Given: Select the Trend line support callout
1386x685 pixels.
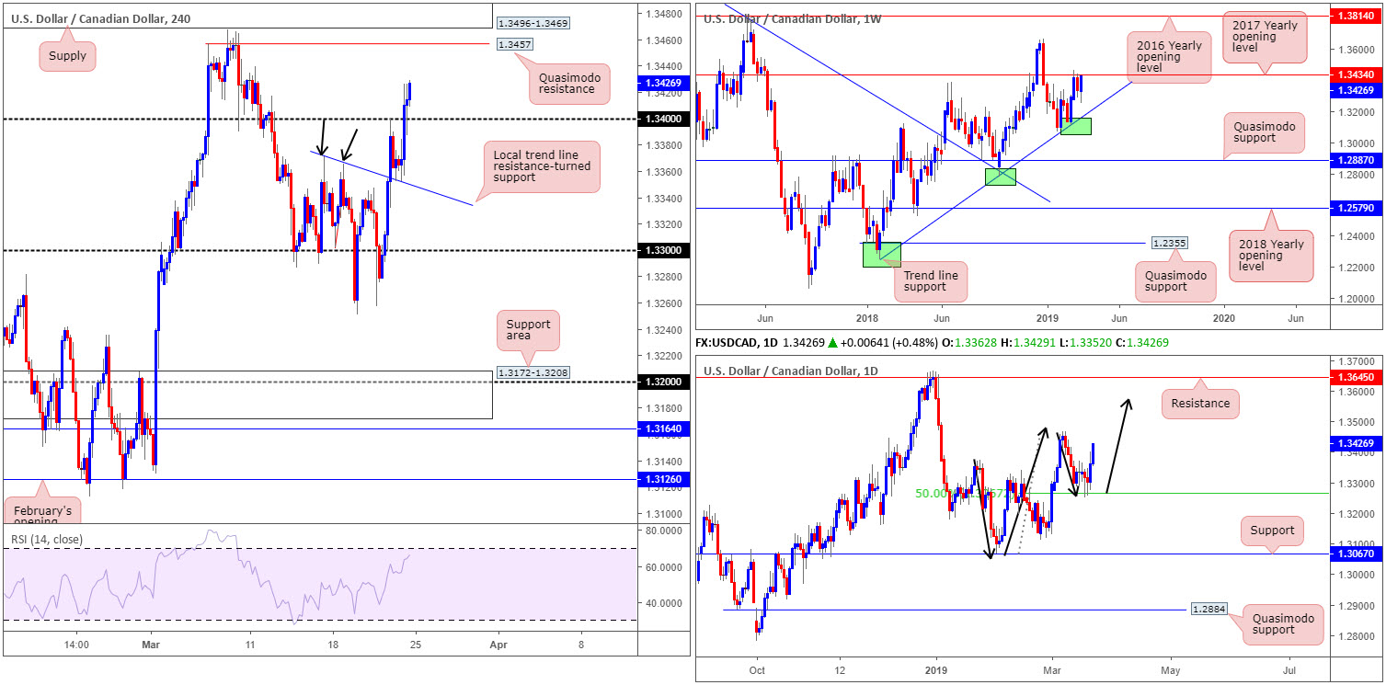Looking at the screenshot, I should point(930,282).
